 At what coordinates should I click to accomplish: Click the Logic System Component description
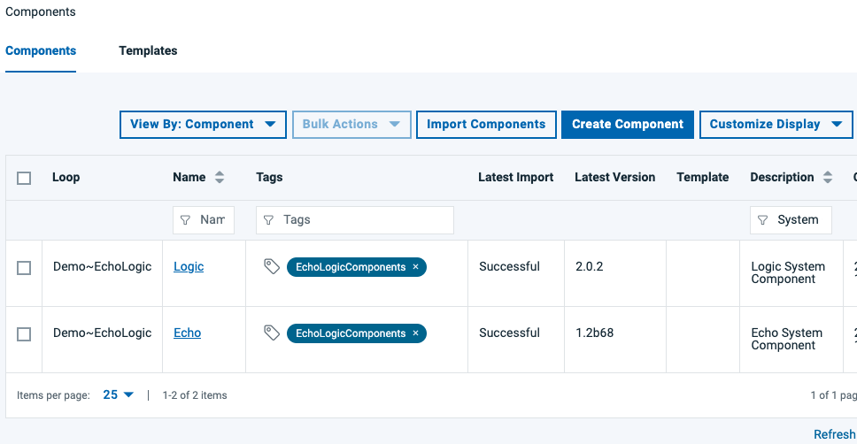[788, 272]
